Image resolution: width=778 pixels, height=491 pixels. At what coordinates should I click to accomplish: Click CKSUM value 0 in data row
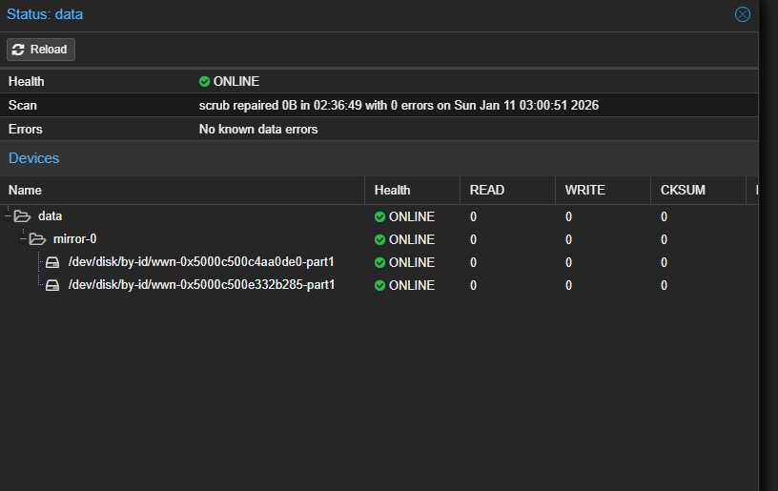(664, 216)
